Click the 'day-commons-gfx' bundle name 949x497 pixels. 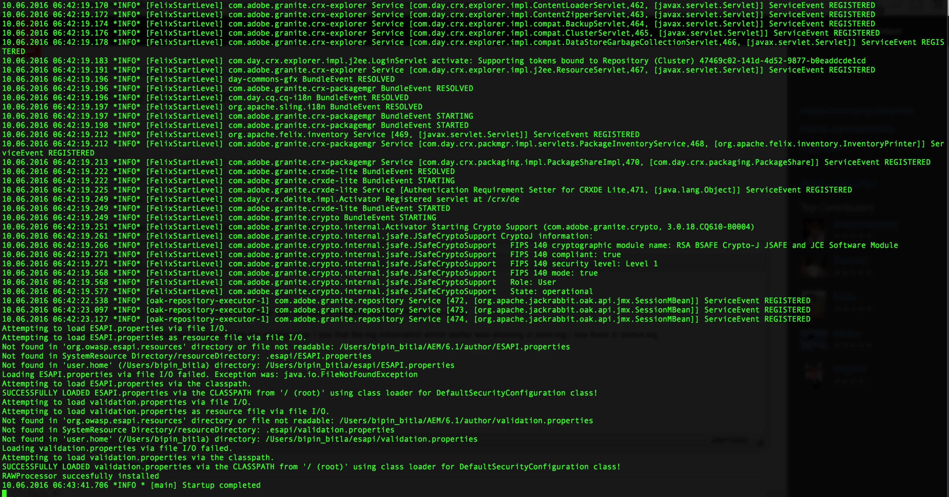coord(263,79)
